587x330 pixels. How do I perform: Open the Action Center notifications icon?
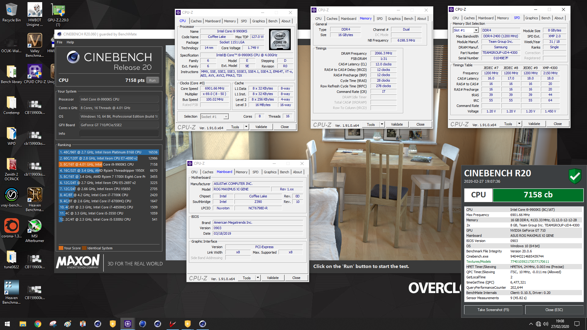point(577,324)
